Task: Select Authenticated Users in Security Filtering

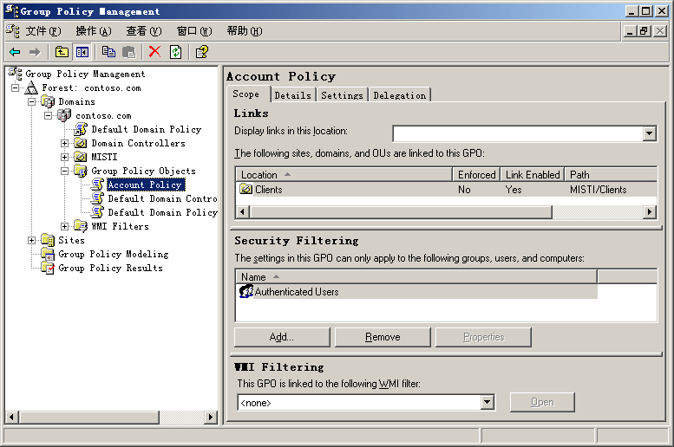Action: click(296, 292)
